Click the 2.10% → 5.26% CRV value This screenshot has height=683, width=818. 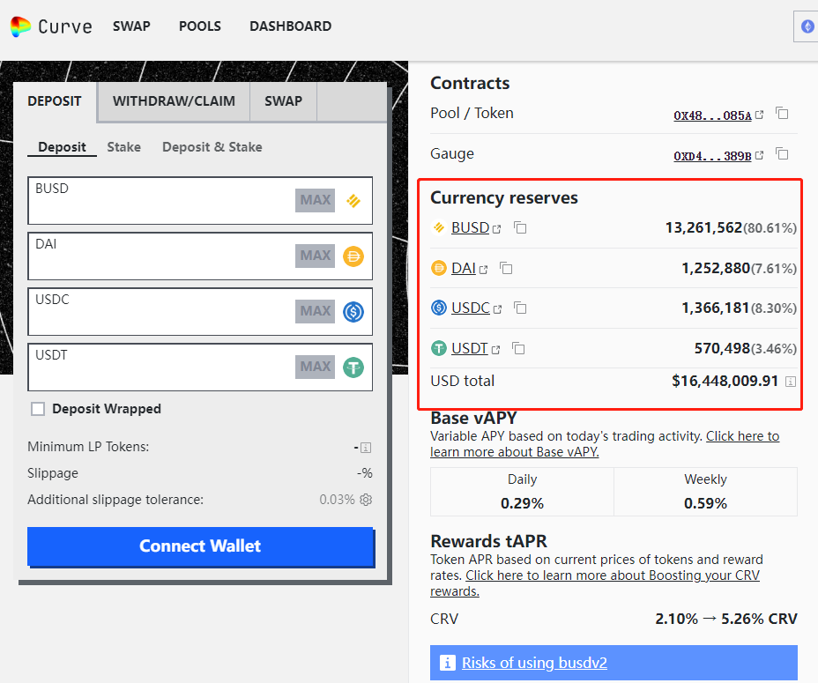726,619
